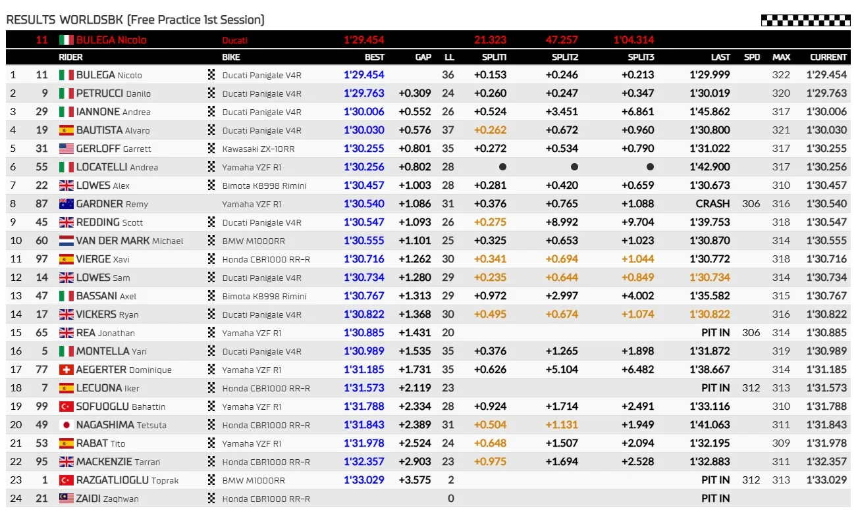
Task: Click best lap time 1'30.030
Action: [x=364, y=130]
